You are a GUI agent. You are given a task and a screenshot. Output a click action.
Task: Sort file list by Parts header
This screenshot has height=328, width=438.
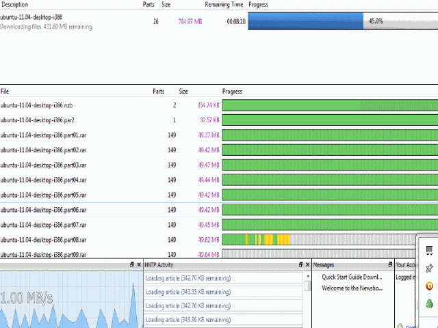pos(158,92)
